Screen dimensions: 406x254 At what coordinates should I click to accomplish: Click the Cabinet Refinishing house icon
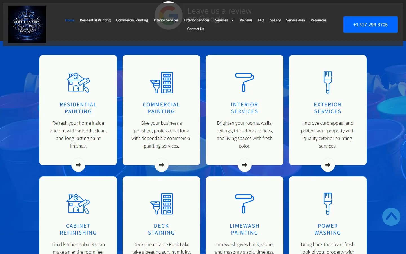tap(78, 203)
